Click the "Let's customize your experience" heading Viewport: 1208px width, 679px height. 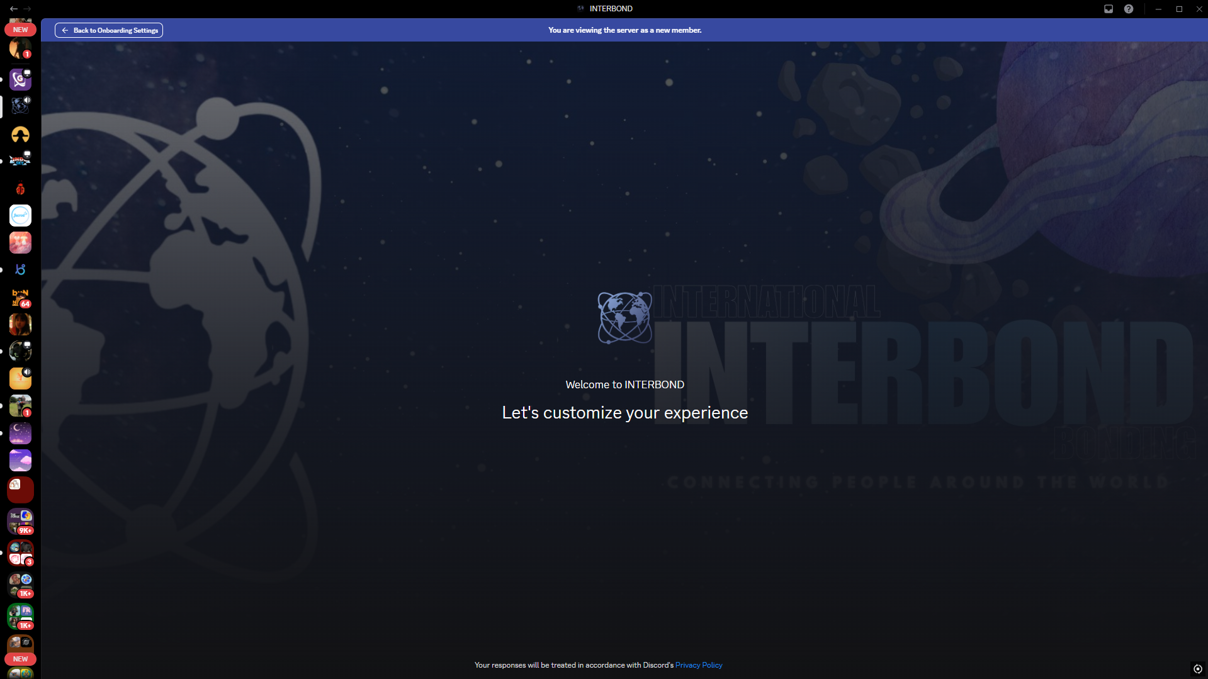pos(625,413)
